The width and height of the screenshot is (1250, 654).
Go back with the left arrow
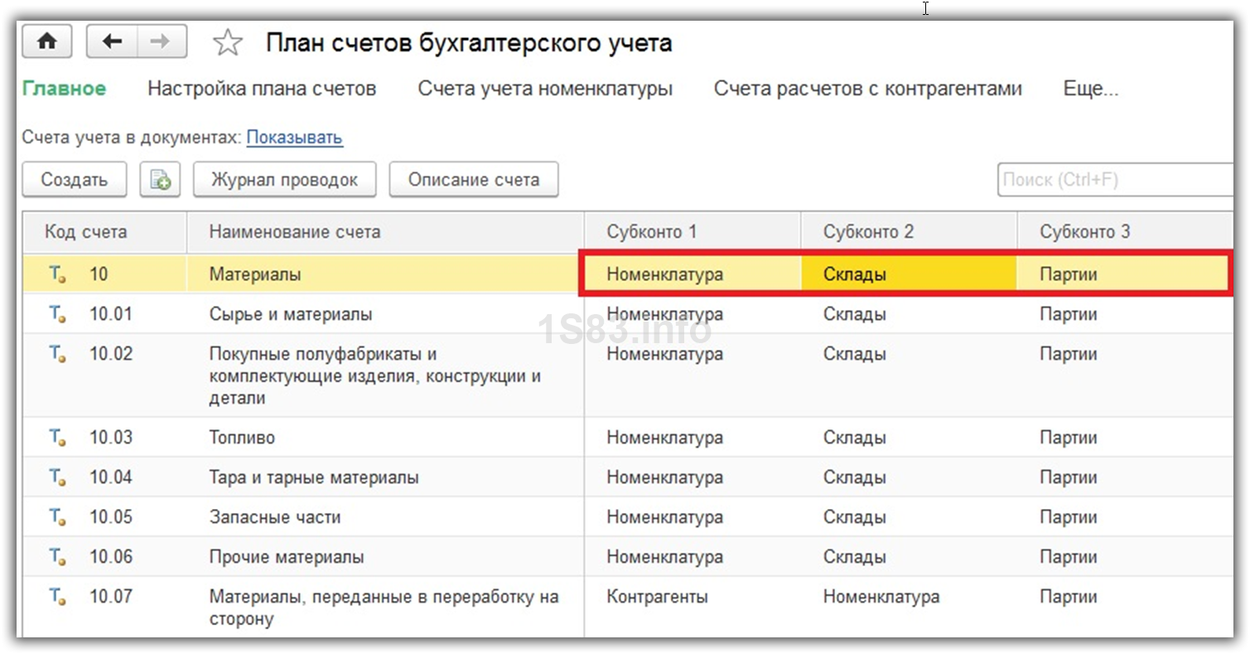pyautogui.click(x=112, y=42)
